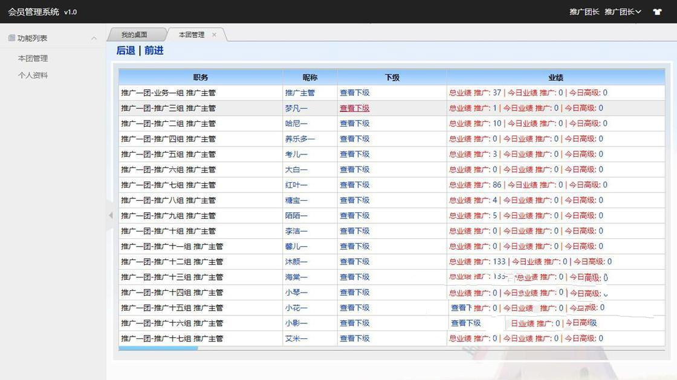Click 查看下级 for 养乐多一
This screenshot has width=677, height=380.
pyautogui.click(x=354, y=139)
